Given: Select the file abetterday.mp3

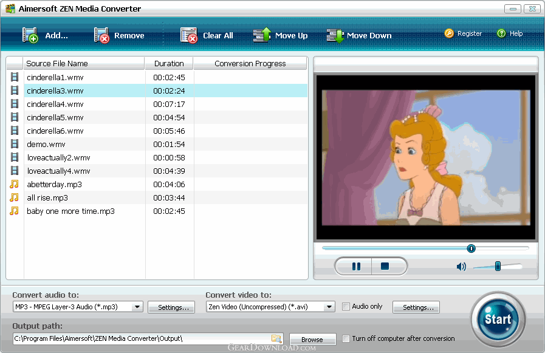Looking at the screenshot, I should tap(54, 184).
